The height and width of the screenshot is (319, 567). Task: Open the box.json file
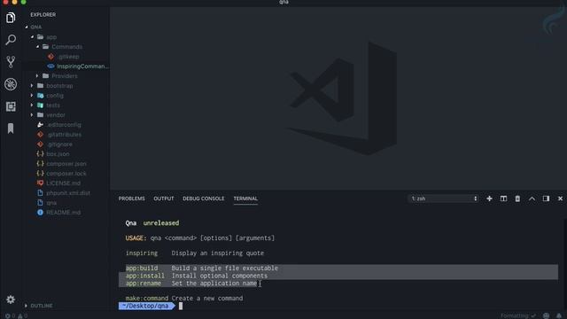tap(58, 154)
